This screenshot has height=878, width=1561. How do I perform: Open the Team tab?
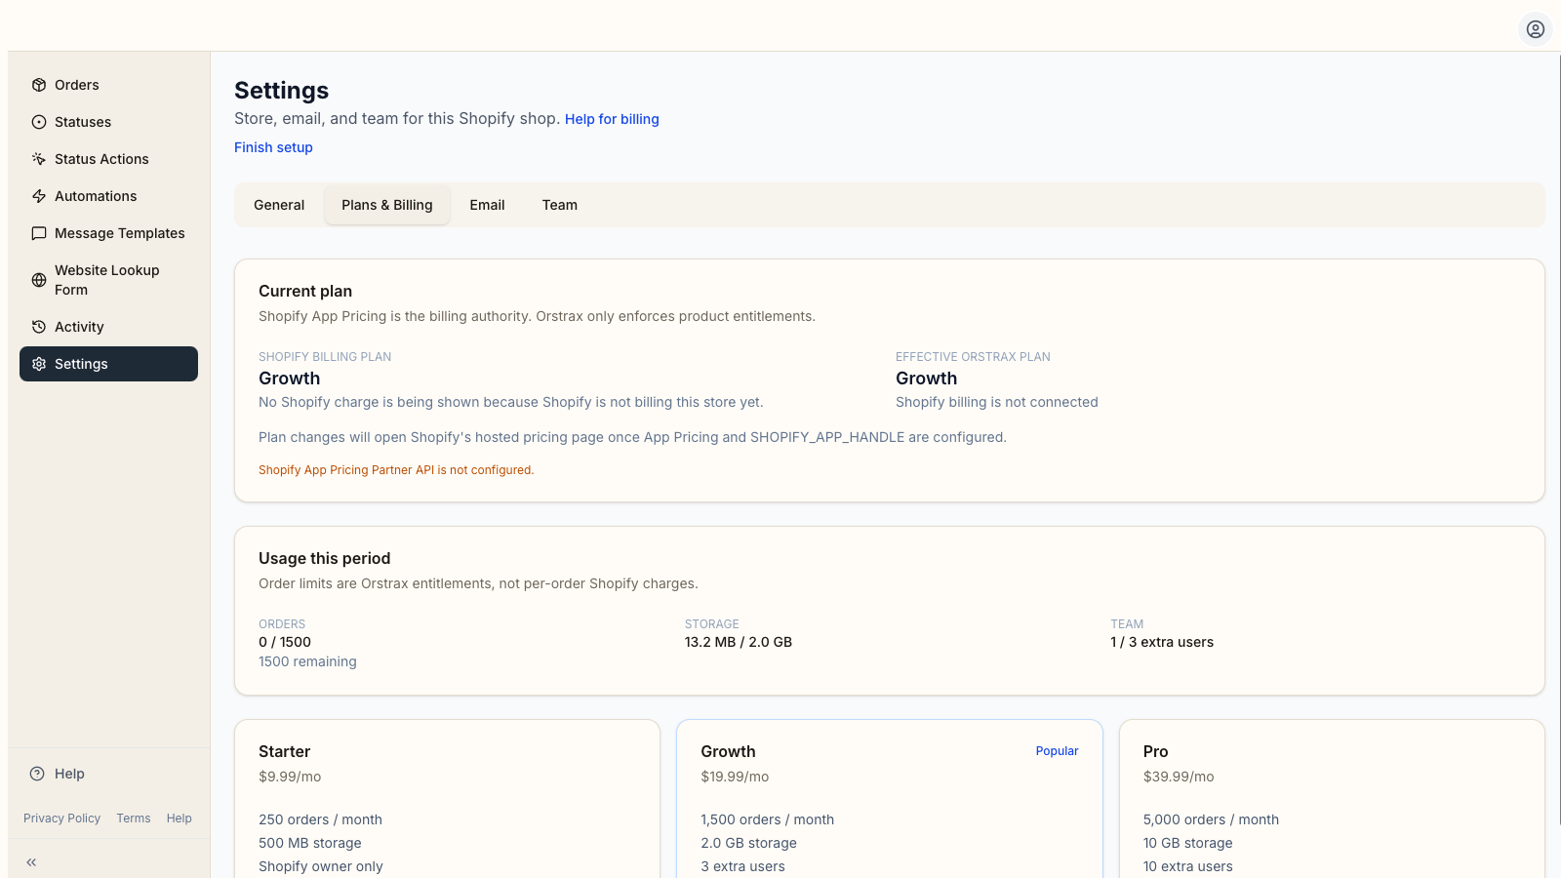(560, 205)
